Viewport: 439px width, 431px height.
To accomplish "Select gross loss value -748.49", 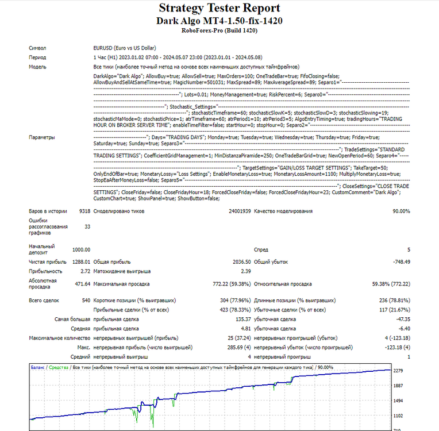I will pyautogui.click(x=402, y=262).
